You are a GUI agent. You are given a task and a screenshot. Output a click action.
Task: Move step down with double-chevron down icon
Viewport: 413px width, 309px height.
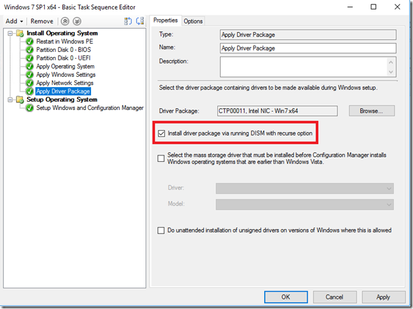(x=77, y=21)
